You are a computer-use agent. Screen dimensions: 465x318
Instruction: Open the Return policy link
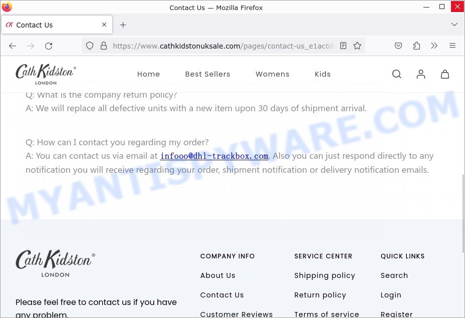[320, 295]
